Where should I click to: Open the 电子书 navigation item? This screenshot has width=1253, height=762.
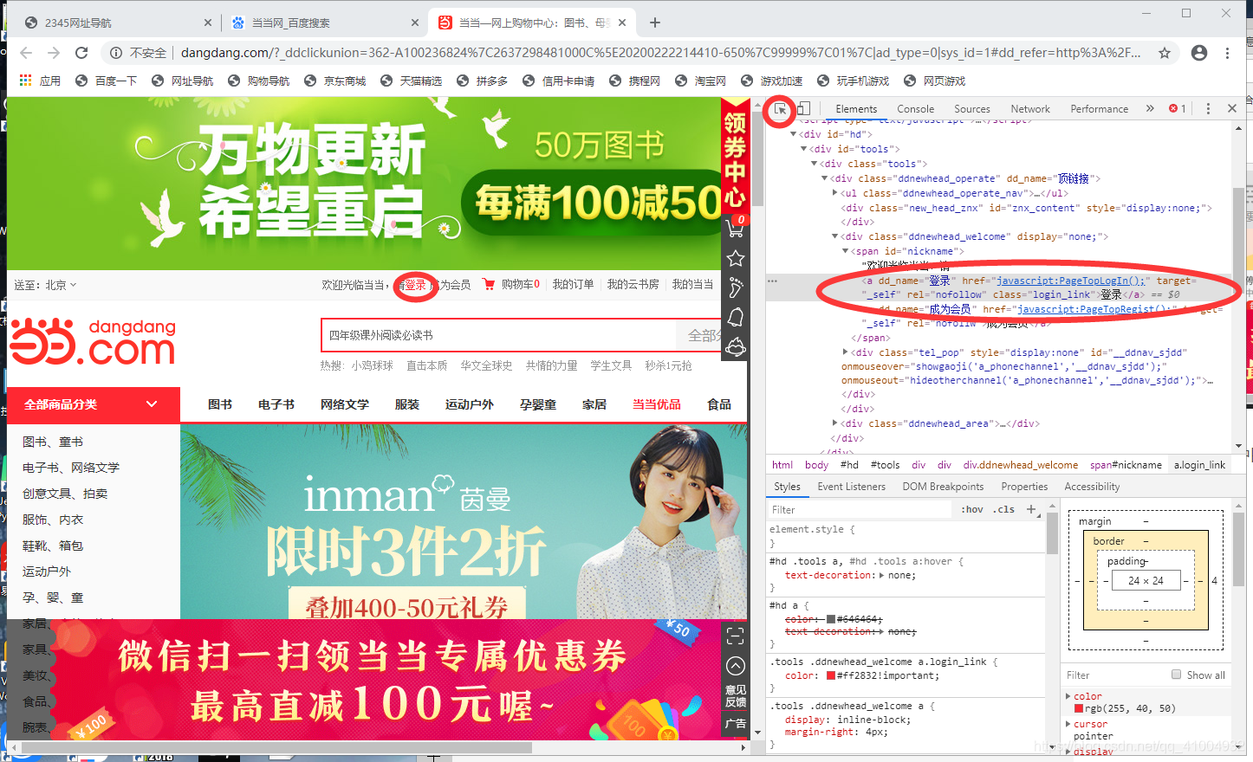(x=276, y=404)
